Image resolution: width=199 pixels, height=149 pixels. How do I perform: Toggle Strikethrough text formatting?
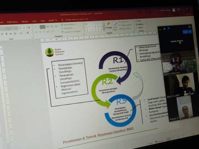(11, 34)
